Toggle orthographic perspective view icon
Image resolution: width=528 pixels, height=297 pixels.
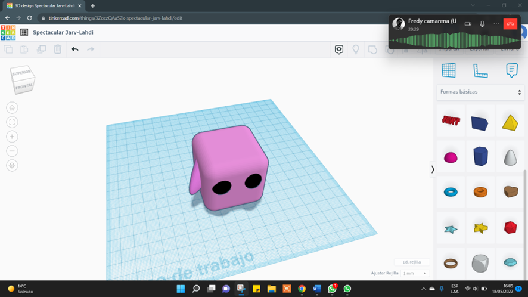click(12, 166)
